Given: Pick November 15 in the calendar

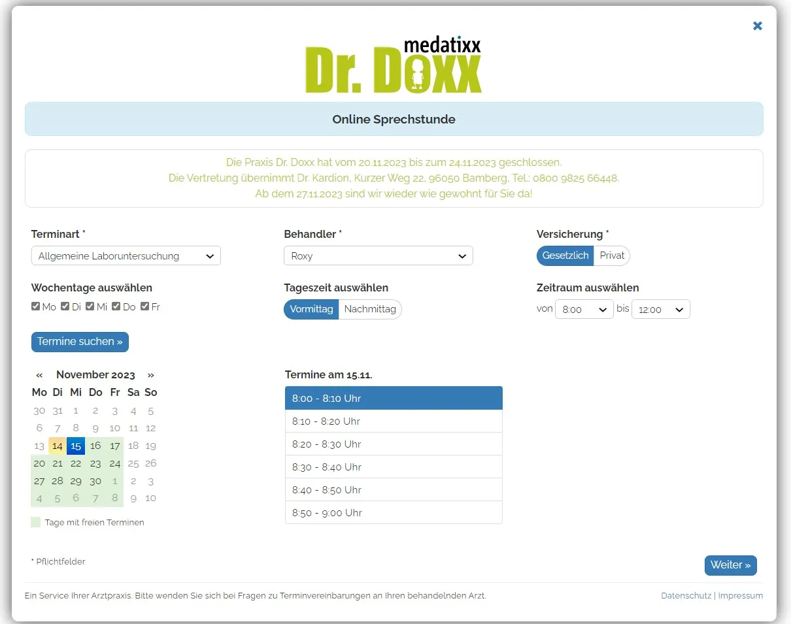Looking at the screenshot, I should pos(76,446).
